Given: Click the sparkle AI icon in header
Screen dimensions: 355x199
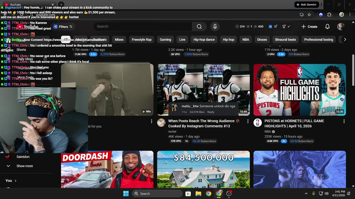Looking at the screenshot, I should [289, 27].
